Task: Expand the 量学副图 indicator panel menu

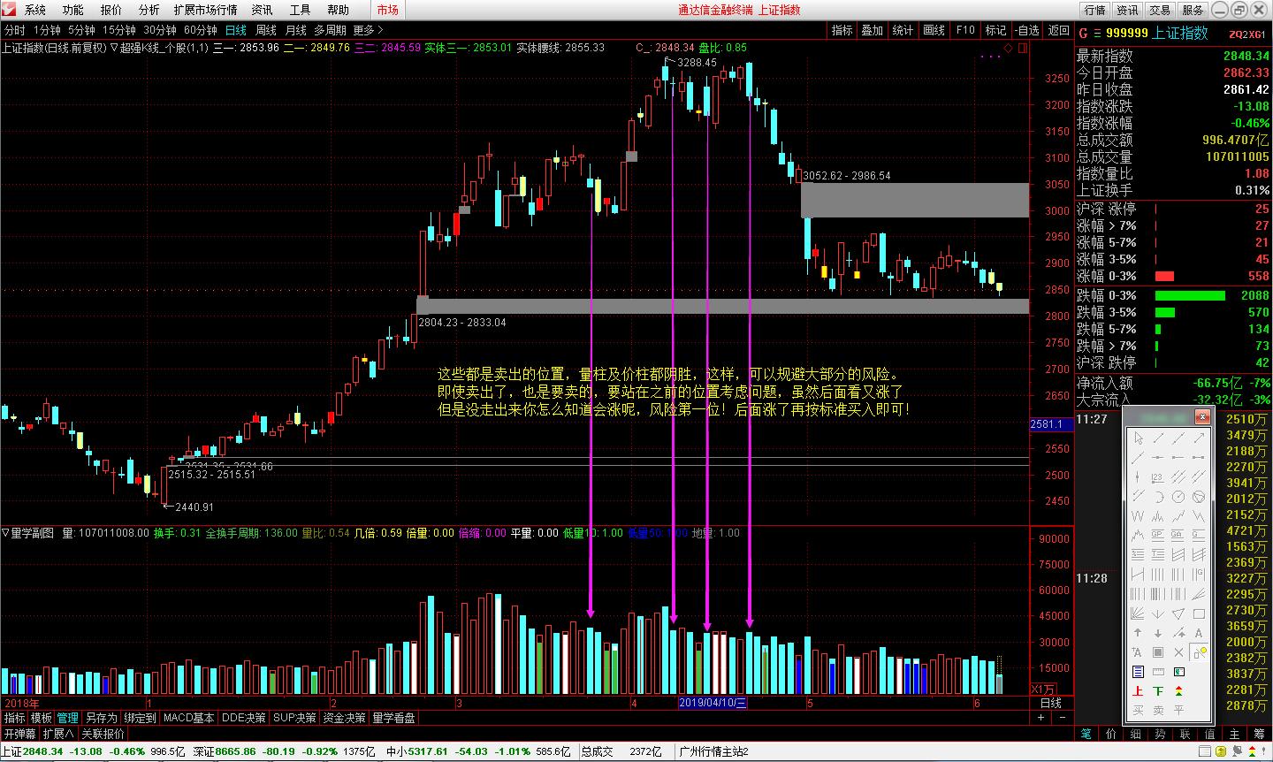Action: [x=5, y=533]
